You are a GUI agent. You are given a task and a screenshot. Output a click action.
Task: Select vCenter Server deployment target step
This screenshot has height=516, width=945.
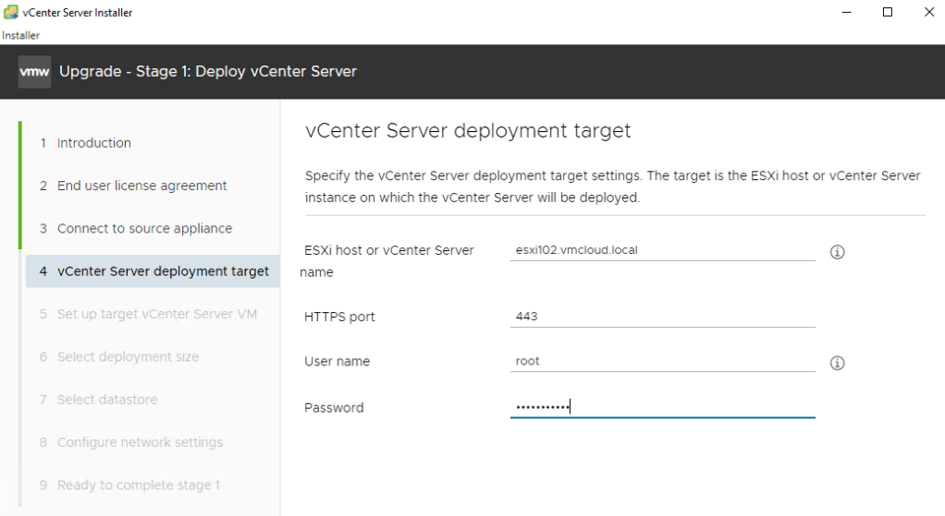163,271
